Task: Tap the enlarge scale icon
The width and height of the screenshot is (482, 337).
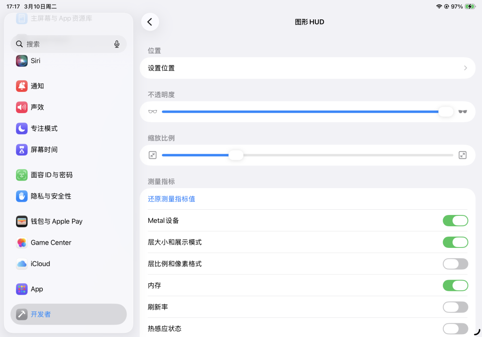Action: click(x=463, y=155)
